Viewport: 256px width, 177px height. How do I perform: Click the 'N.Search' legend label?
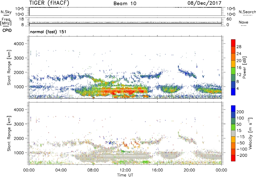[x=247, y=12]
